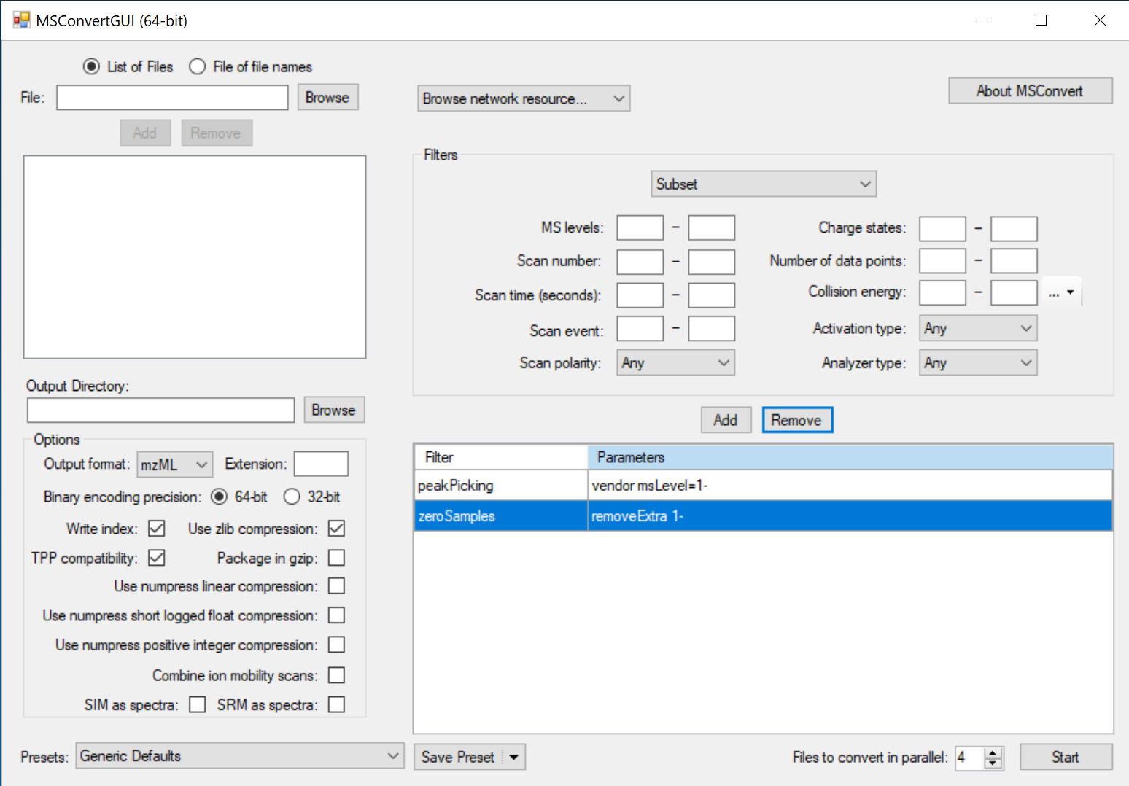1129x786 pixels.
Task: Click the Charge states minimum field
Action: click(x=943, y=229)
